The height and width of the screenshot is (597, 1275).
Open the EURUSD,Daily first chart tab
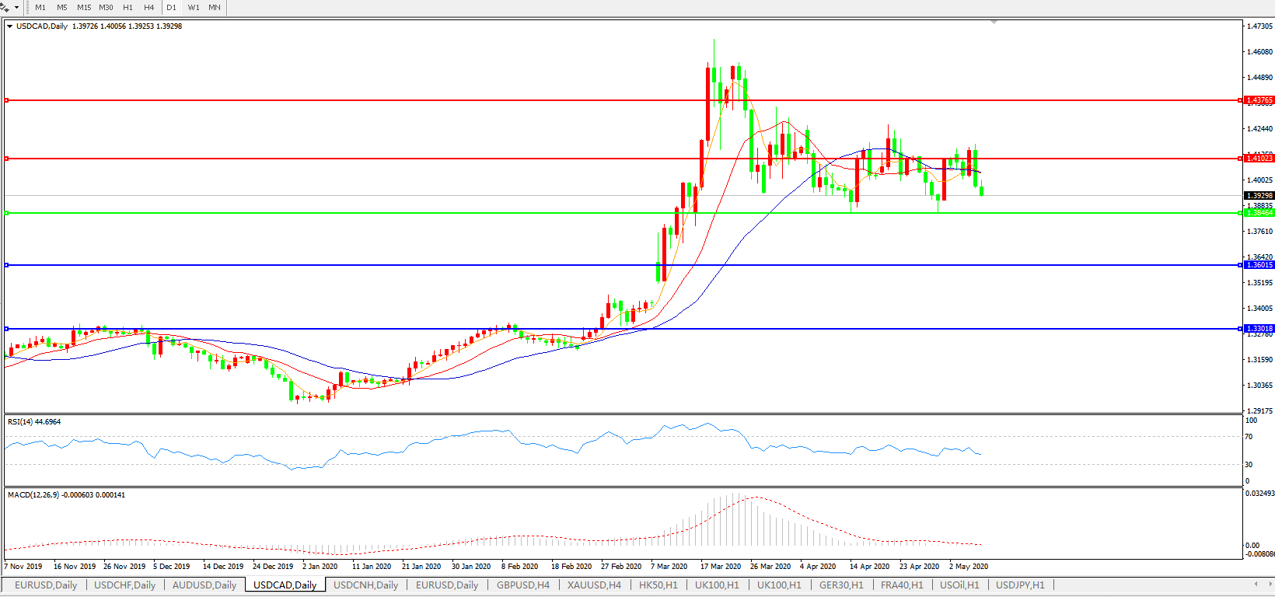[x=46, y=585]
